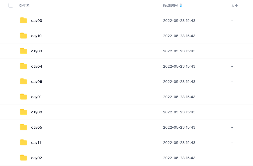The width and height of the screenshot is (253, 166).
Task: Sort by 文件名 column header
Action: pos(24,6)
